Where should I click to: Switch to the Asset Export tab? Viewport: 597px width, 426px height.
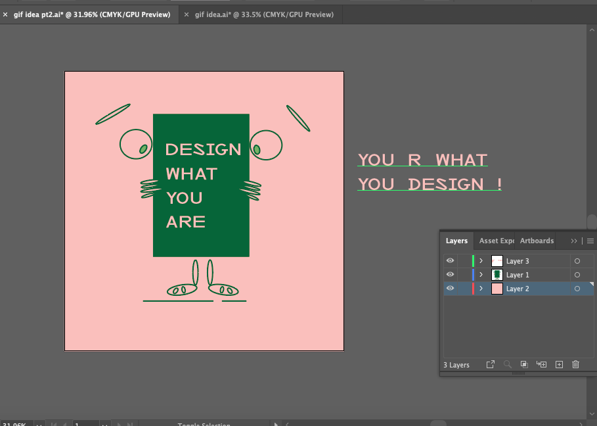(496, 241)
